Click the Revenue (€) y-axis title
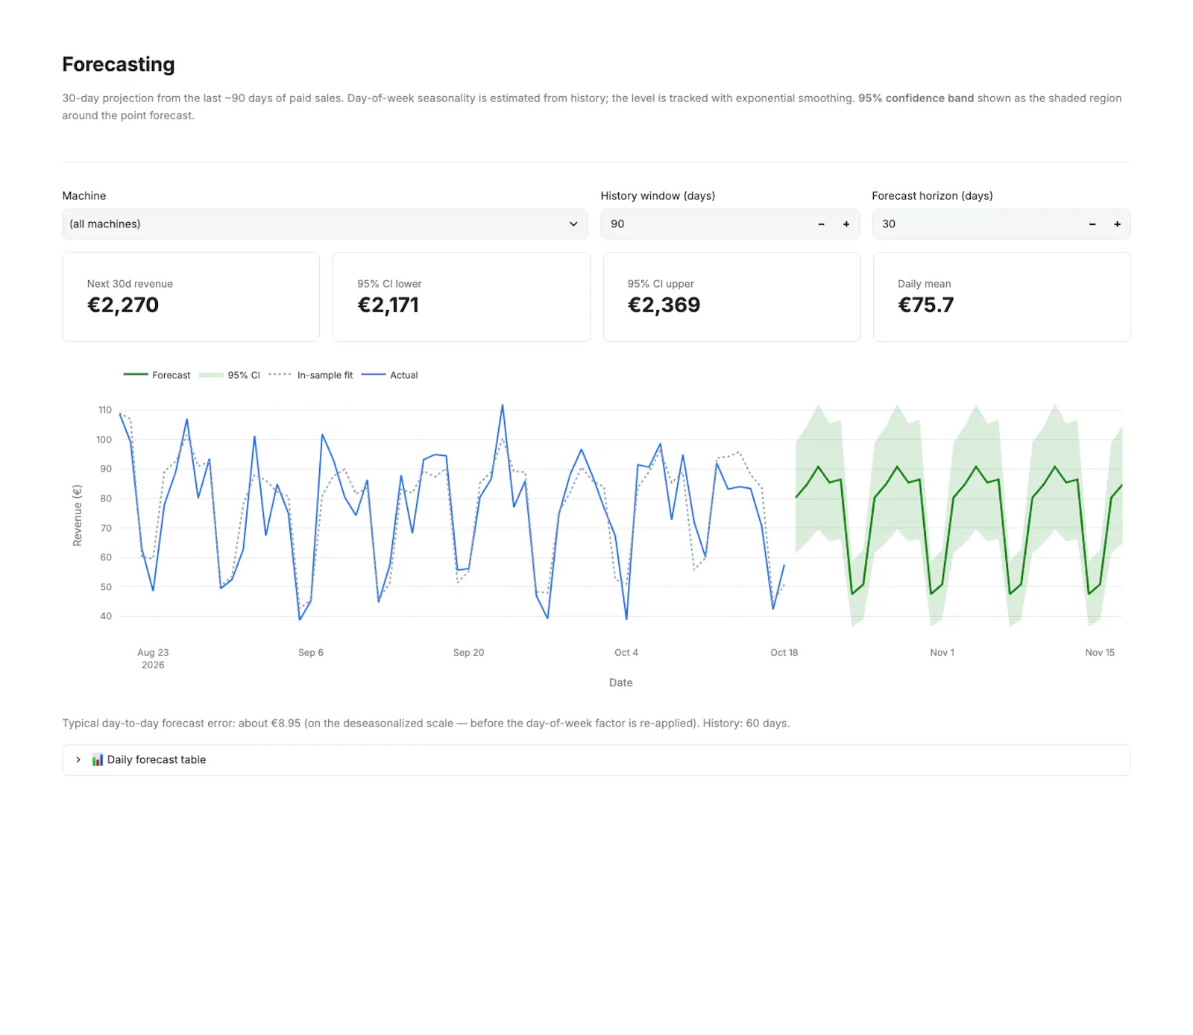Image resolution: width=1193 pixels, height=1035 pixels. click(x=78, y=516)
